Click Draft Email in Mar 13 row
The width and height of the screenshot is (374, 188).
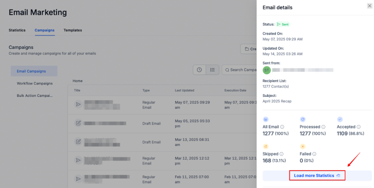click(152, 142)
